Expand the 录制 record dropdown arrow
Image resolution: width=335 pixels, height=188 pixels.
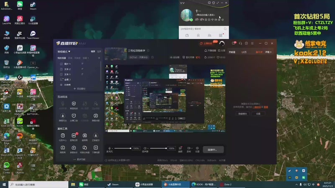click(x=192, y=148)
